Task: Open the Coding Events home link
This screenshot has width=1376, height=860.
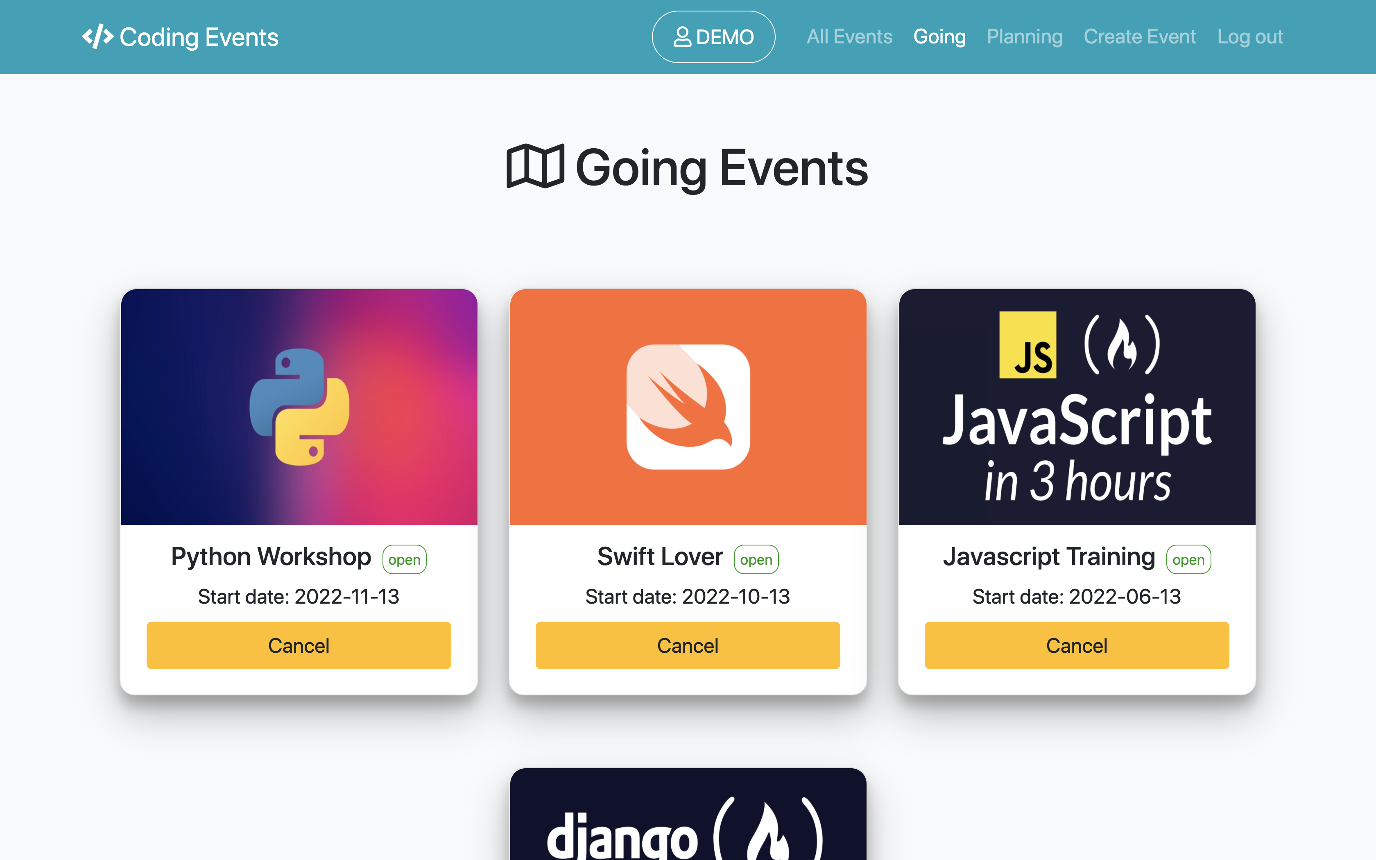Action: tap(180, 37)
